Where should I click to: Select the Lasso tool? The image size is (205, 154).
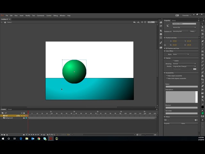pos(202,37)
